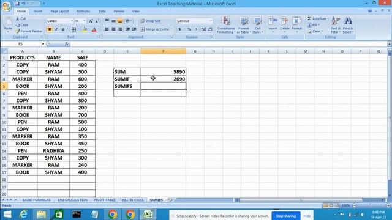Screen dimensions: 392x220
Task: Click the Wrap Text button
Action: coord(151,21)
